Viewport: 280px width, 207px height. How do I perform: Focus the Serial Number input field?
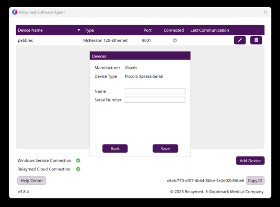point(155,99)
